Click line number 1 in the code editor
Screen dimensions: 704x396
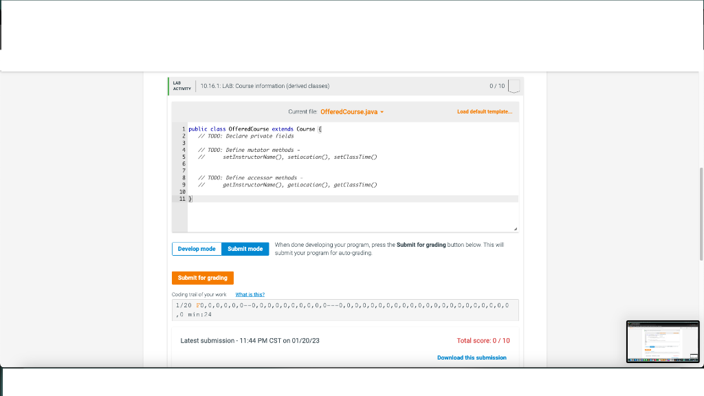[x=182, y=129]
